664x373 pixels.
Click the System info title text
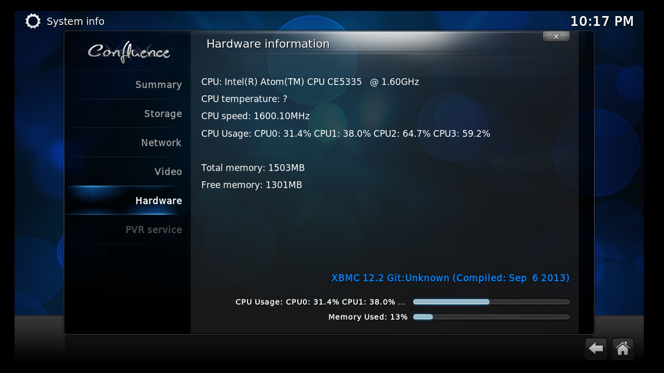click(x=76, y=22)
